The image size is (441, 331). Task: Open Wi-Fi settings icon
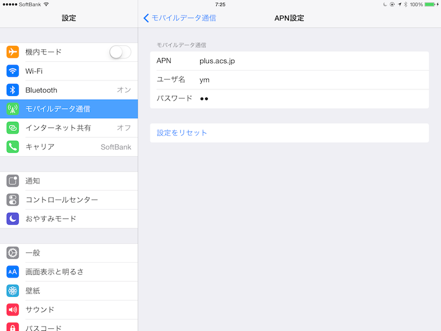pos(13,71)
